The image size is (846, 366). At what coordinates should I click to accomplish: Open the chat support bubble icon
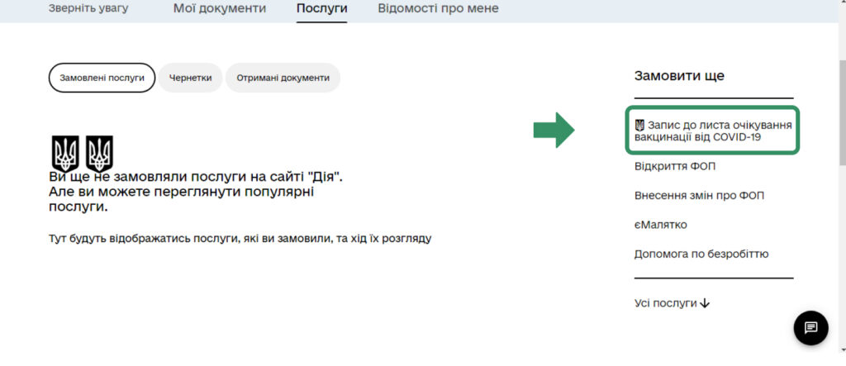pos(810,328)
